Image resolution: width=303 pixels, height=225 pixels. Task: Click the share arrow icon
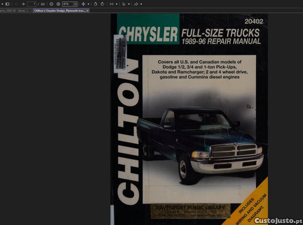click(x=136, y=4)
